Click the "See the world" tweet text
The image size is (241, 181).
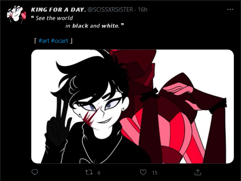54,18
